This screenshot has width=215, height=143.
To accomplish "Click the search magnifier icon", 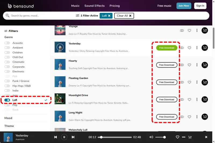I will [x=8, y=16].
